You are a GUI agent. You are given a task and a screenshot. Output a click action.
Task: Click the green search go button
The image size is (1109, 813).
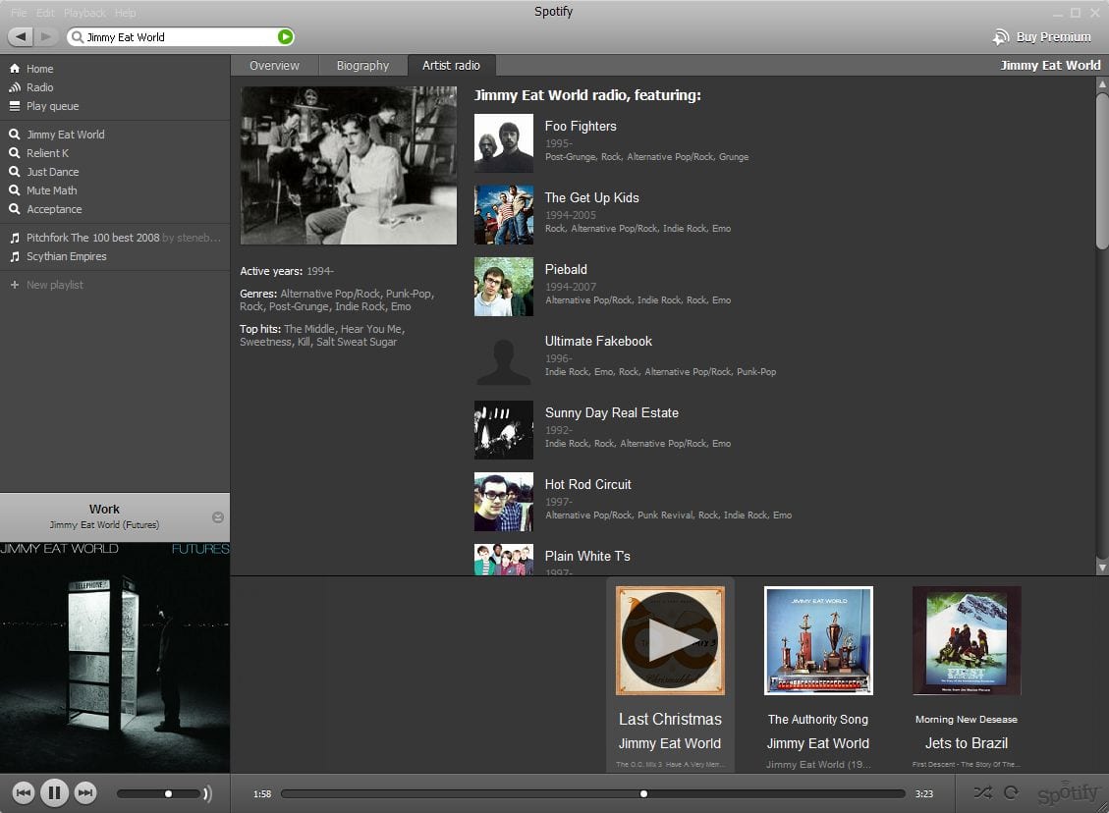285,37
